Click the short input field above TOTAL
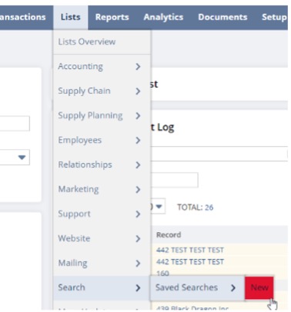 tap(174, 180)
